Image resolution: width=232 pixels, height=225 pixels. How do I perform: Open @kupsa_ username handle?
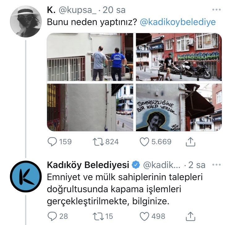pyautogui.click(x=77, y=10)
